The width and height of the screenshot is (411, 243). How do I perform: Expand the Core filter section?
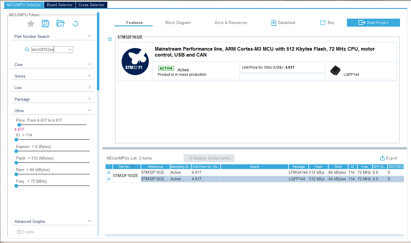point(90,64)
